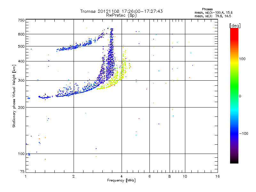
Task: Click the x-axis tick label '1'
Action: [x=26, y=176]
